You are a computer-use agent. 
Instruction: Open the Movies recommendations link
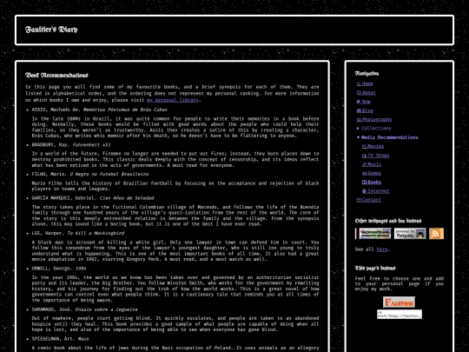[373, 146]
